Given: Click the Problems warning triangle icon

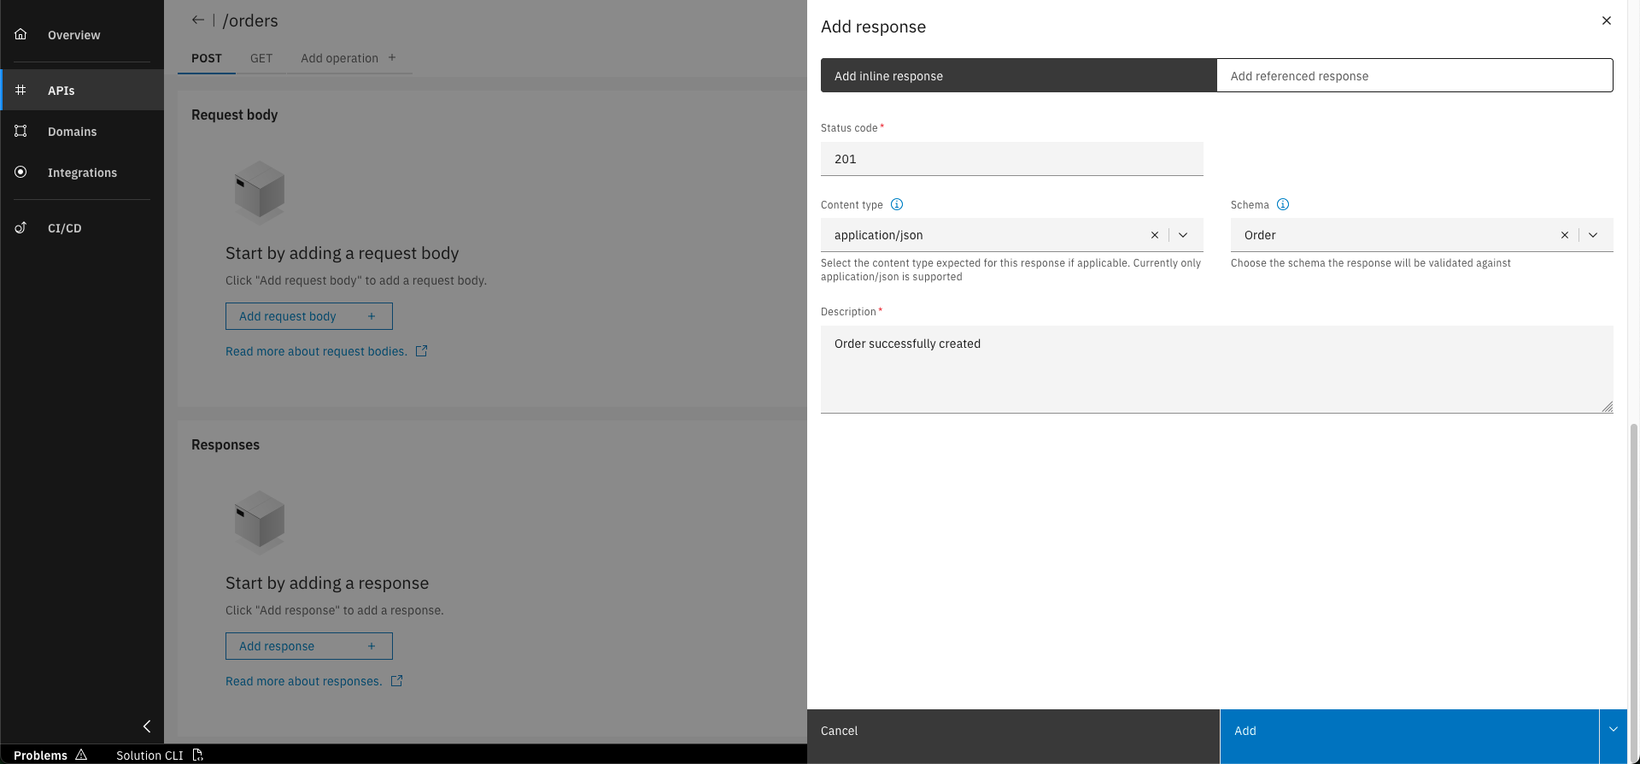Looking at the screenshot, I should pos(81,755).
